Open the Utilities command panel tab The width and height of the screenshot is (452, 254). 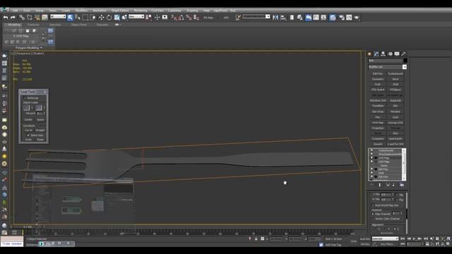point(404,54)
